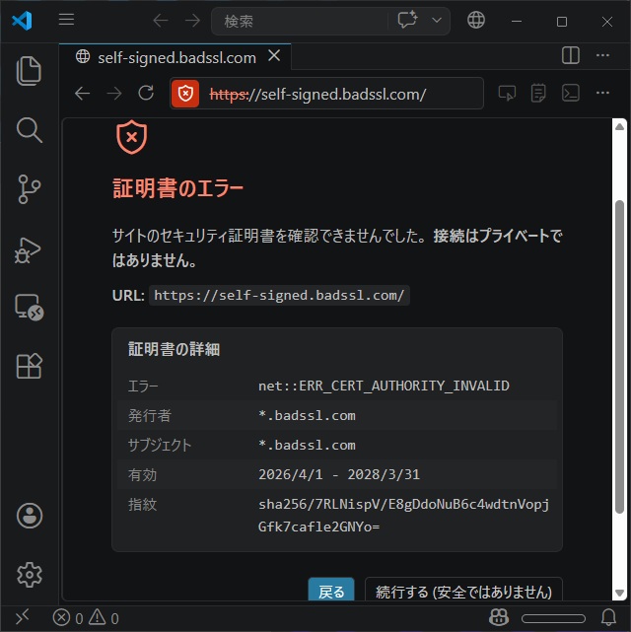Viewport: 631px width, 632px height.
Task: Click the Manage gear icon
Action: [x=30, y=574]
